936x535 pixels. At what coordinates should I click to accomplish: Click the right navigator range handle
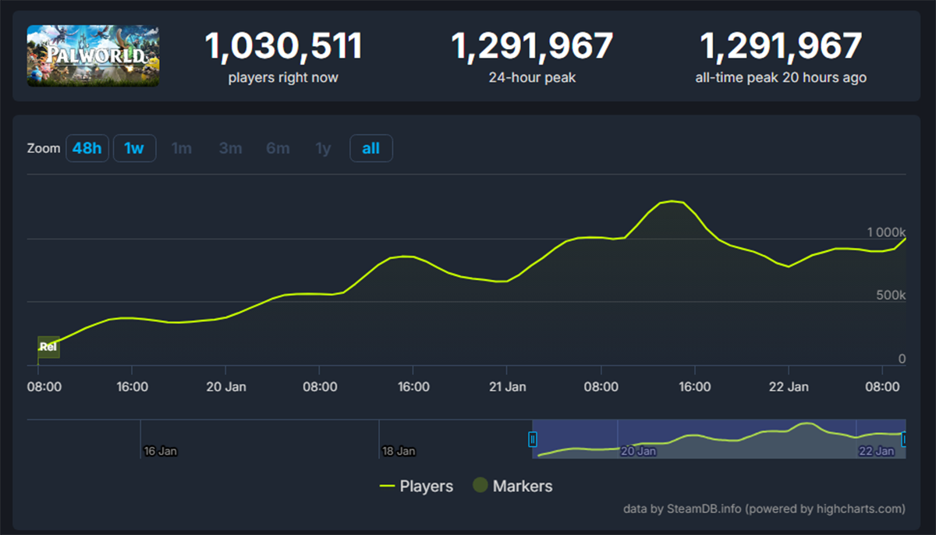pos(904,439)
